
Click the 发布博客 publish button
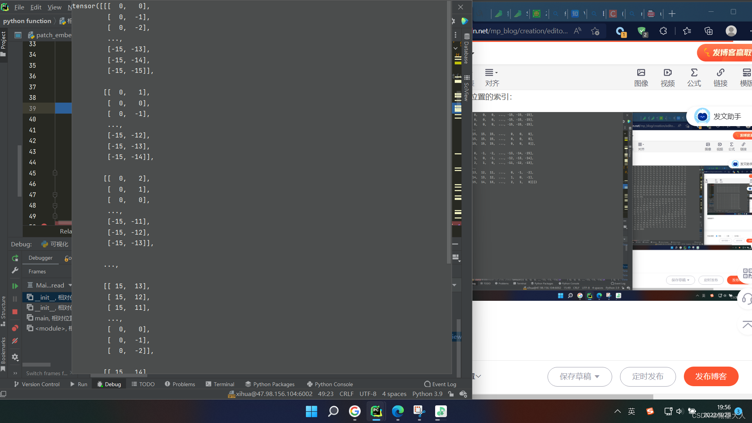pos(711,376)
